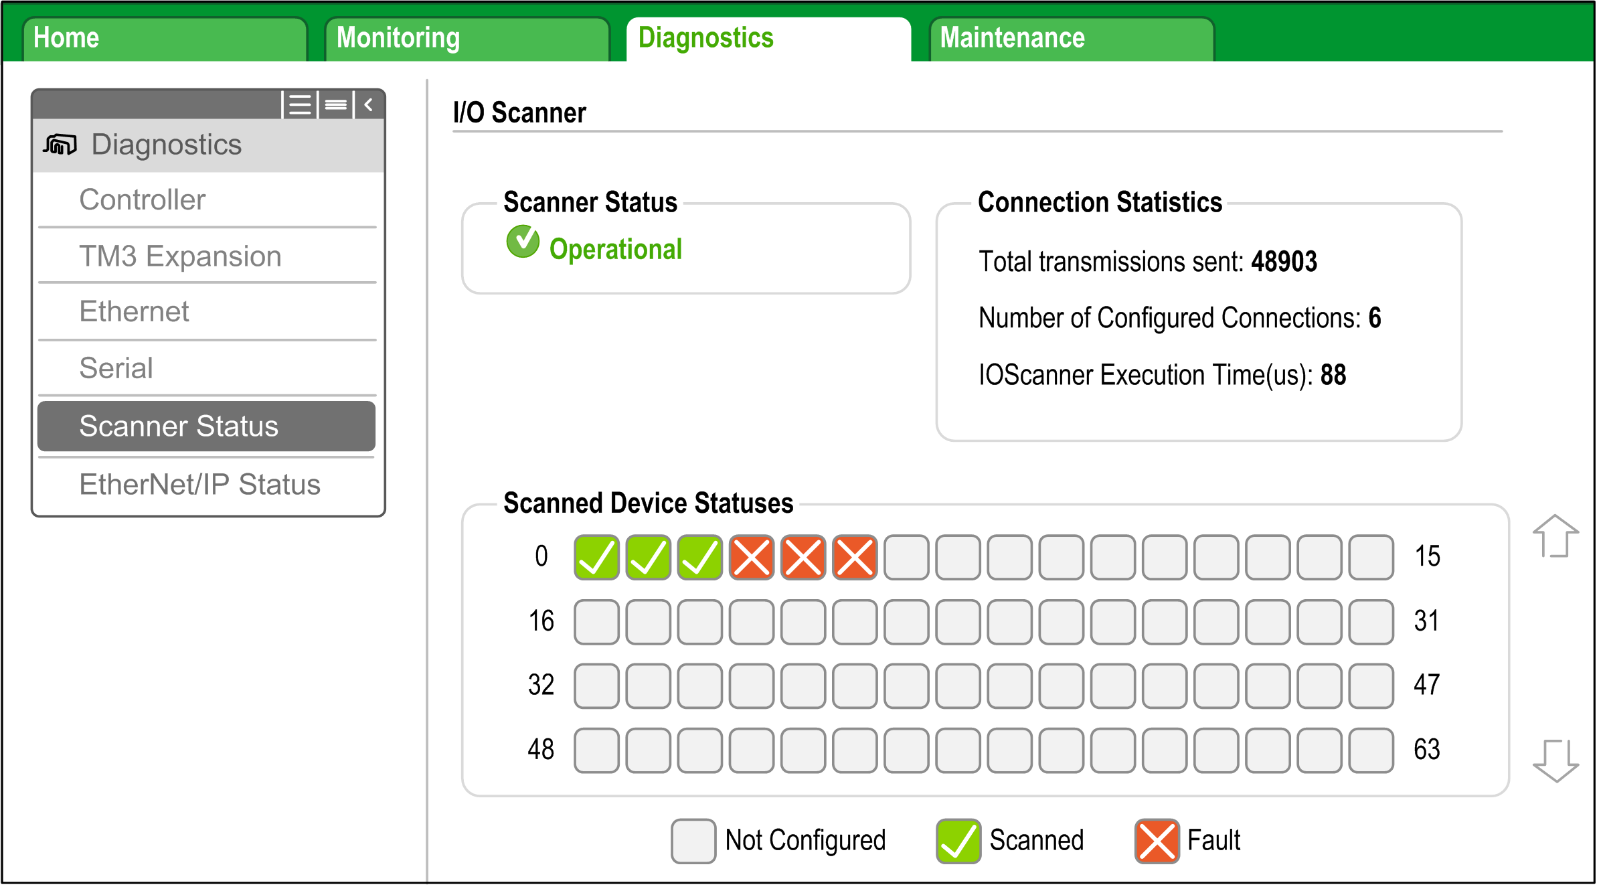This screenshot has height=885, width=1603.
Task: Switch to the Maintenance tab
Action: point(1072,39)
